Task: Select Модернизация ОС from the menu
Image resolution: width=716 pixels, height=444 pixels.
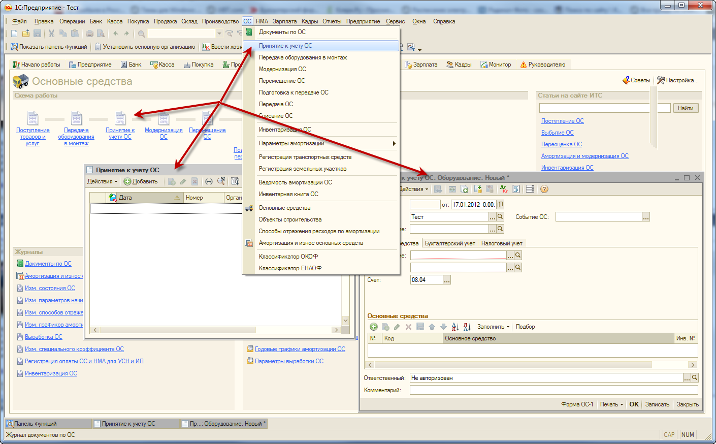Action: click(282, 69)
